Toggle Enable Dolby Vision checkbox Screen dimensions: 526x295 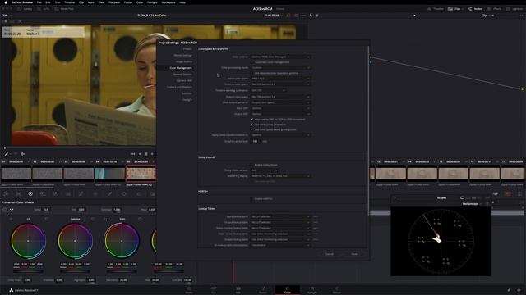point(252,165)
